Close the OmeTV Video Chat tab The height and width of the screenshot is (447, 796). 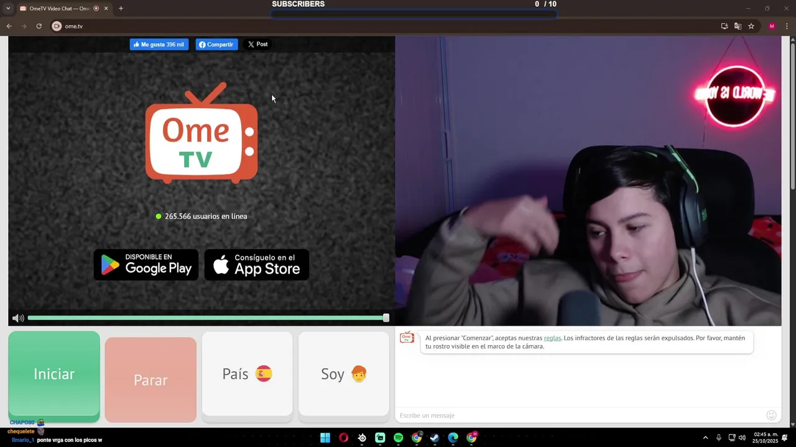tap(106, 9)
